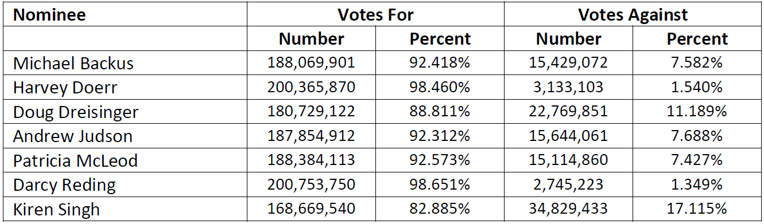Click Patricia McLeod's 7.427% cell
The width and height of the screenshot is (764, 224).
697,160
